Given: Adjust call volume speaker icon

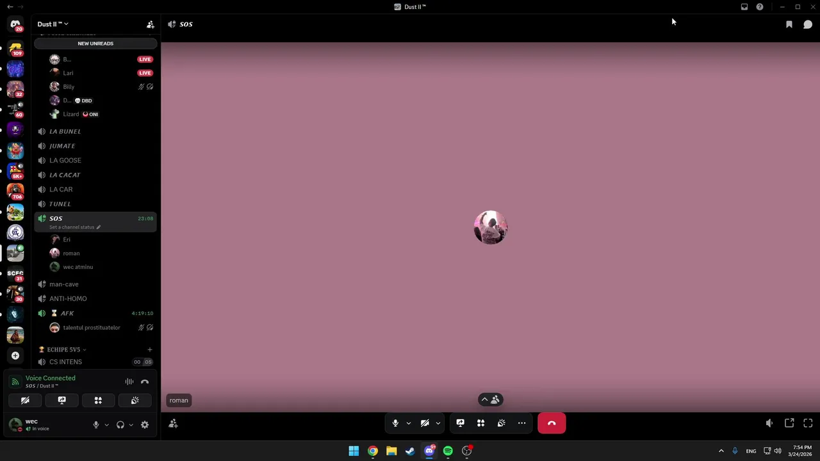Looking at the screenshot, I should [769, 423].
